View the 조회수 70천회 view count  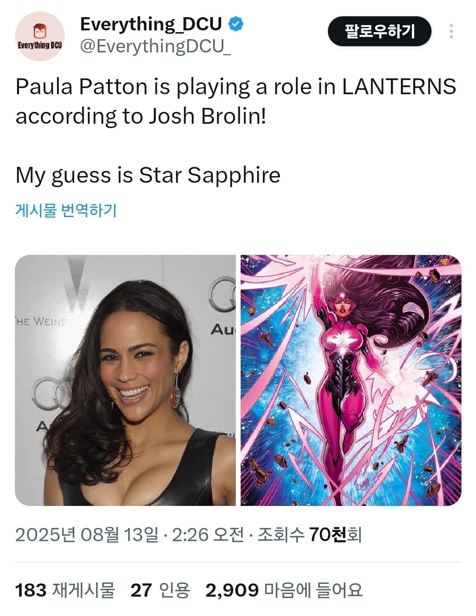point(309,535)
